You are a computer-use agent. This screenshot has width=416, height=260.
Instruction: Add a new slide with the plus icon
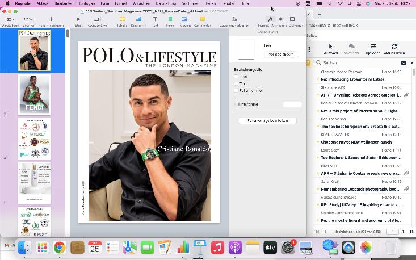point(51,19)
